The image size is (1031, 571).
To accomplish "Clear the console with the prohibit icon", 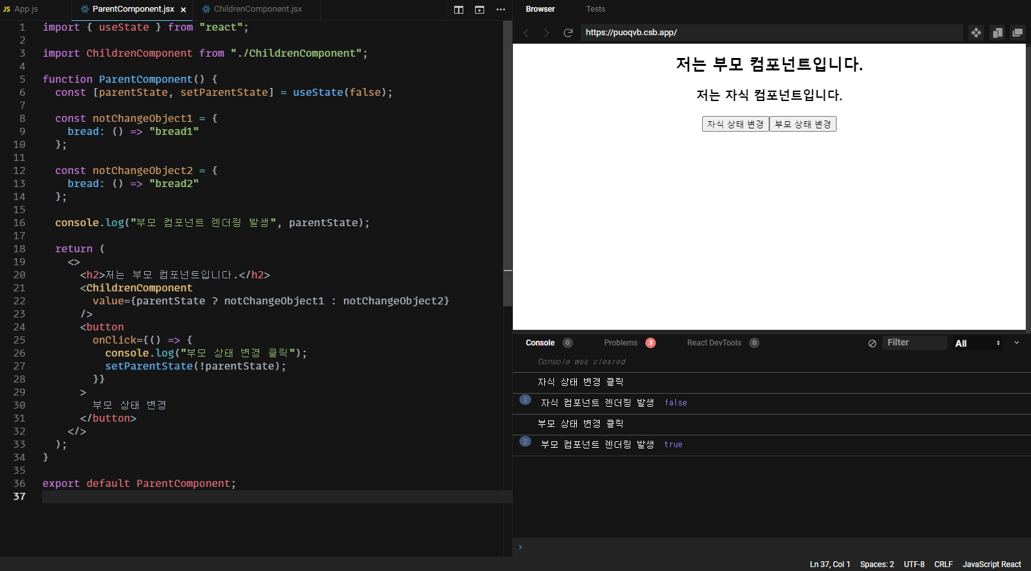I will [x=872, y=344].
